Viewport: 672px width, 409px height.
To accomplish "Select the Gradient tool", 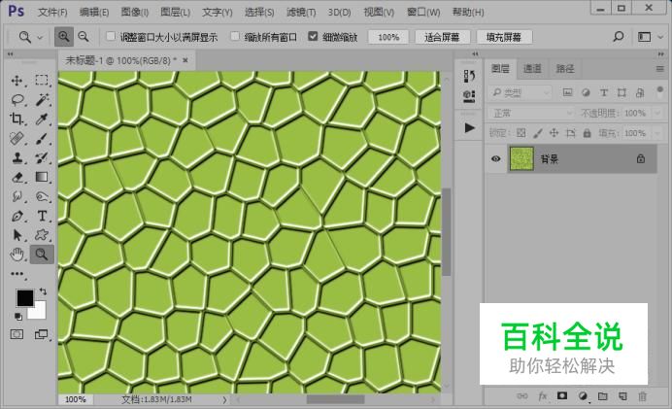I will [42, 177].
